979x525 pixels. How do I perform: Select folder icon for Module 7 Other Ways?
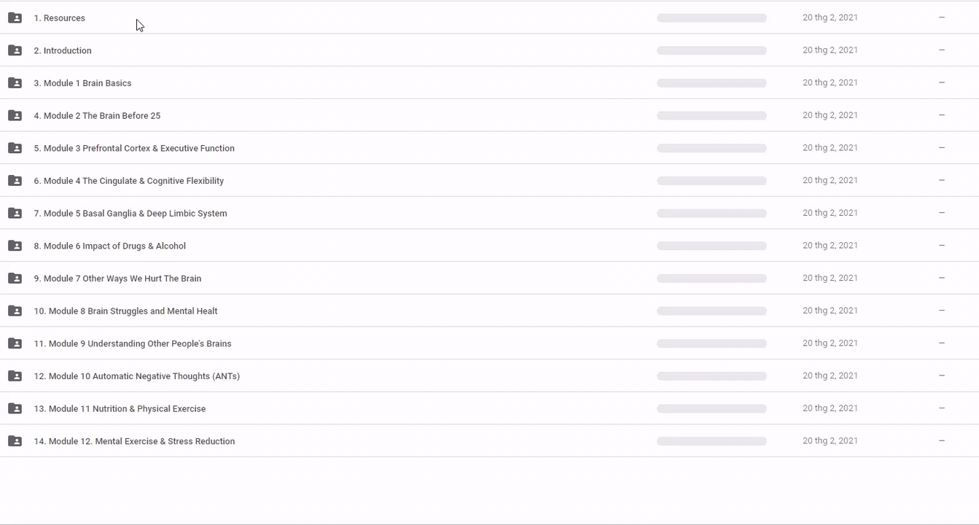tap(15, 279)
